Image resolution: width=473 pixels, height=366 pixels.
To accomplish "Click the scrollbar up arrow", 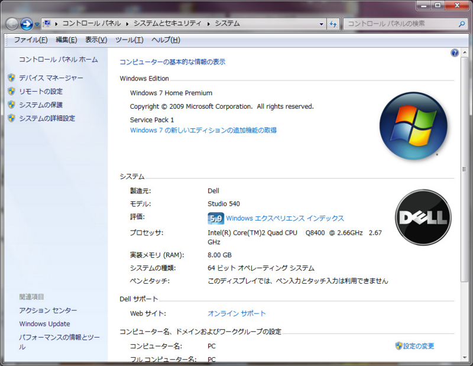I will point(465,53).
